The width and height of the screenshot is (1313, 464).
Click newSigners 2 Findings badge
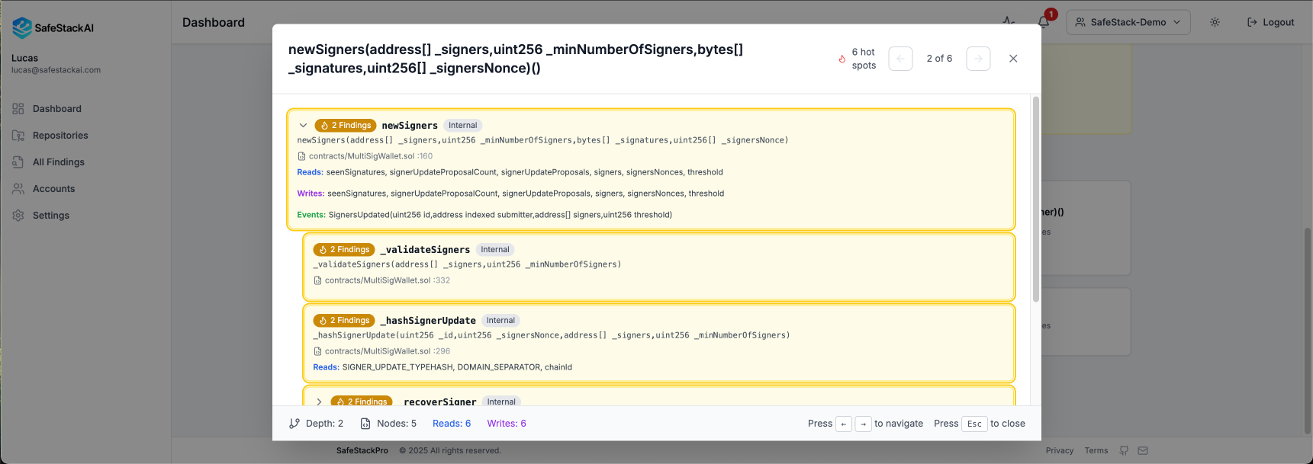click(x=346, y=126)
